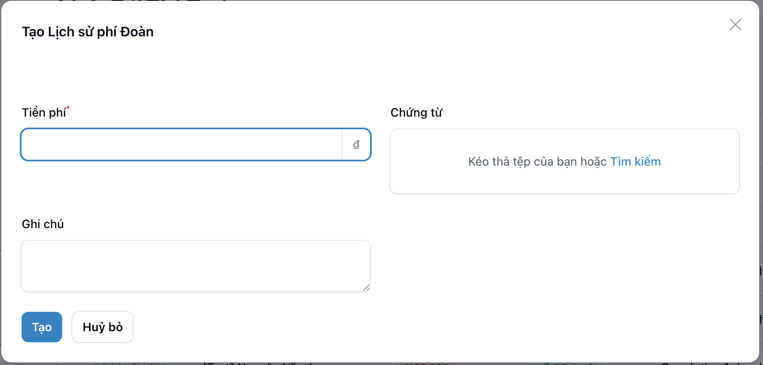Cancel with the Huỷ bỏ button

pos(102,327)
